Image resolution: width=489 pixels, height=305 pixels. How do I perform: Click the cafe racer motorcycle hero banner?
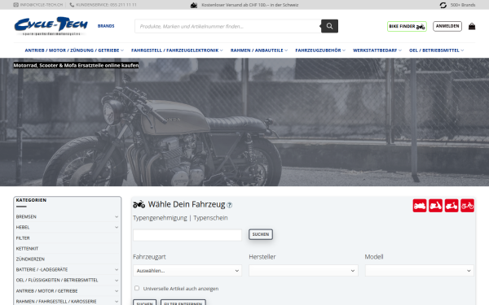(244, 122)
